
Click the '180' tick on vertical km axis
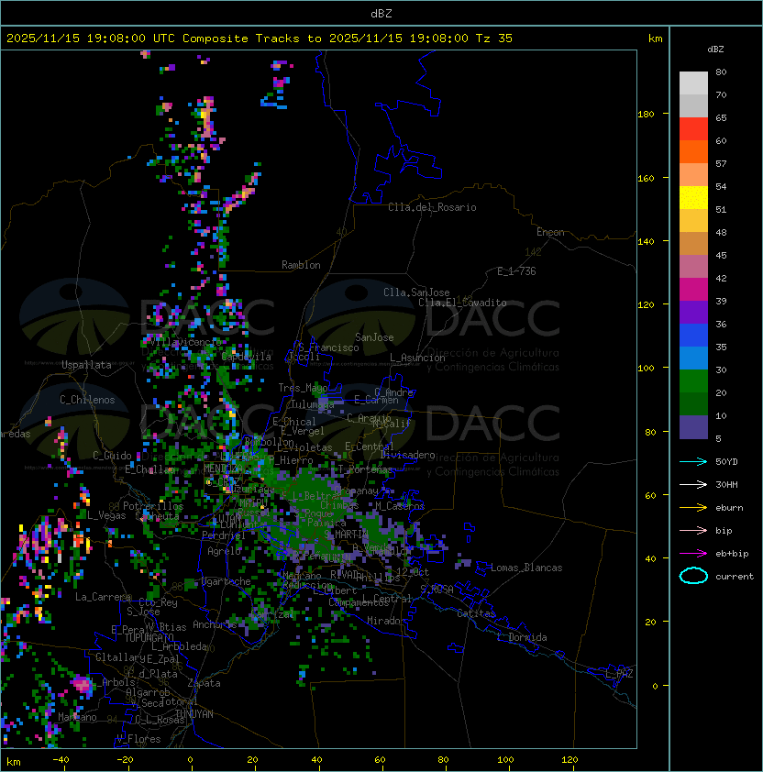[x=646, y=115]
